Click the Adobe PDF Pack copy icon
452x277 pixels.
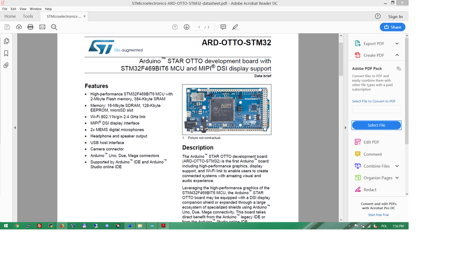click(399, 68)
